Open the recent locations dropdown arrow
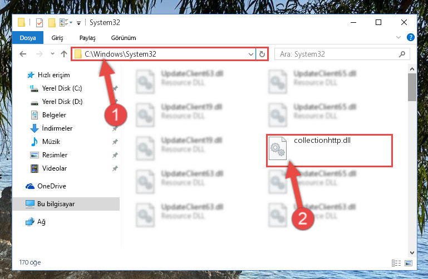Screen dimensions: 428x279 (x=52, y=54)
